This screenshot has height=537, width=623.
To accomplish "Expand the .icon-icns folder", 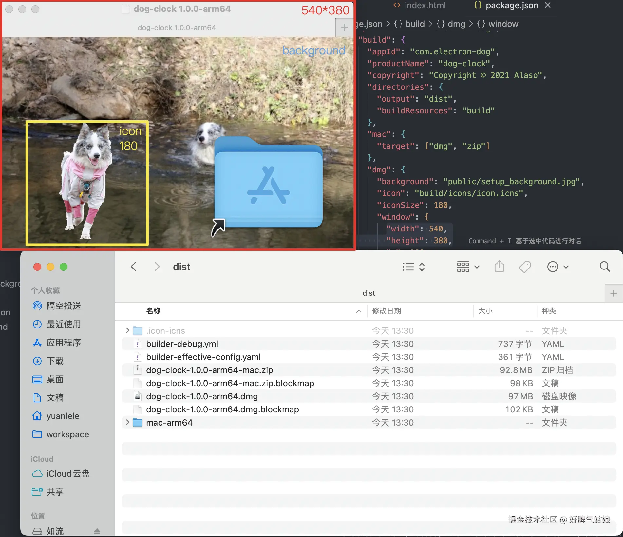I will (127, 330).
